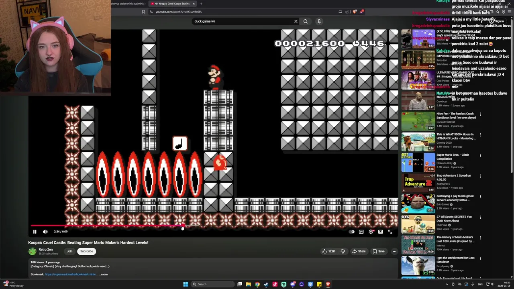Screen dimensions: 514x289
Task: Open the cast/media icon in address bar
Action: tap(340, 12)
